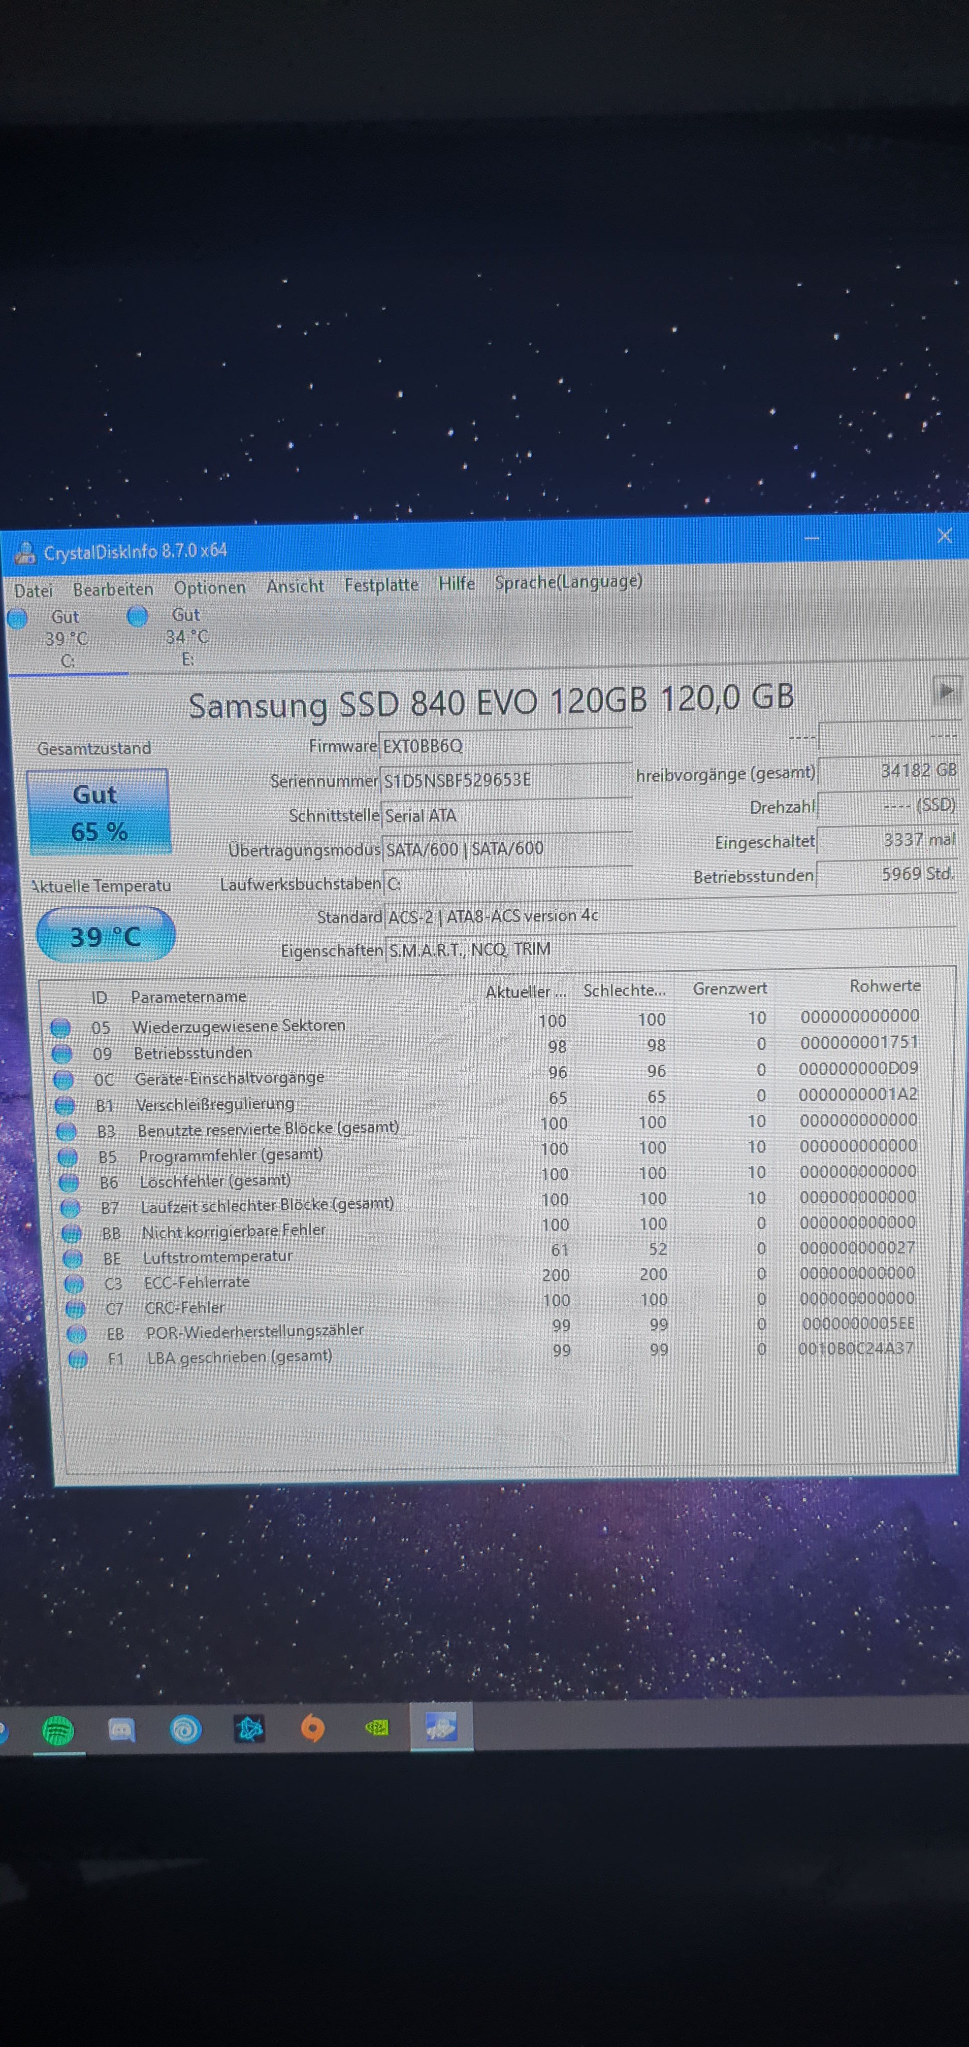
Task: Click the 3337 mal power-on count value
Action: [887, 839]
